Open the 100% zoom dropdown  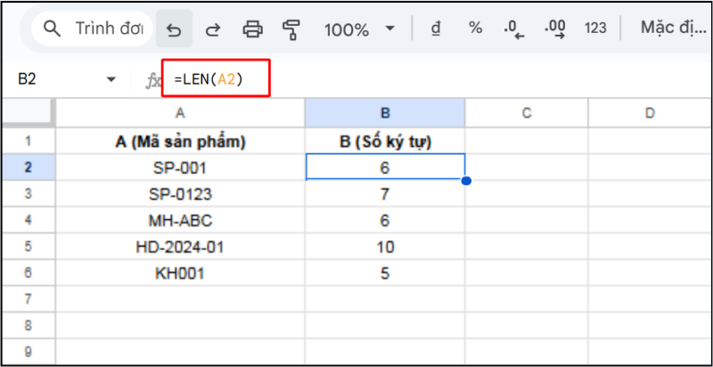(x=359, y=29)
